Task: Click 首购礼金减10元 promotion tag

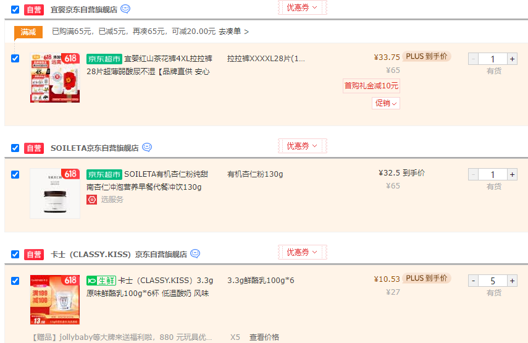Action: click(371, 85)
